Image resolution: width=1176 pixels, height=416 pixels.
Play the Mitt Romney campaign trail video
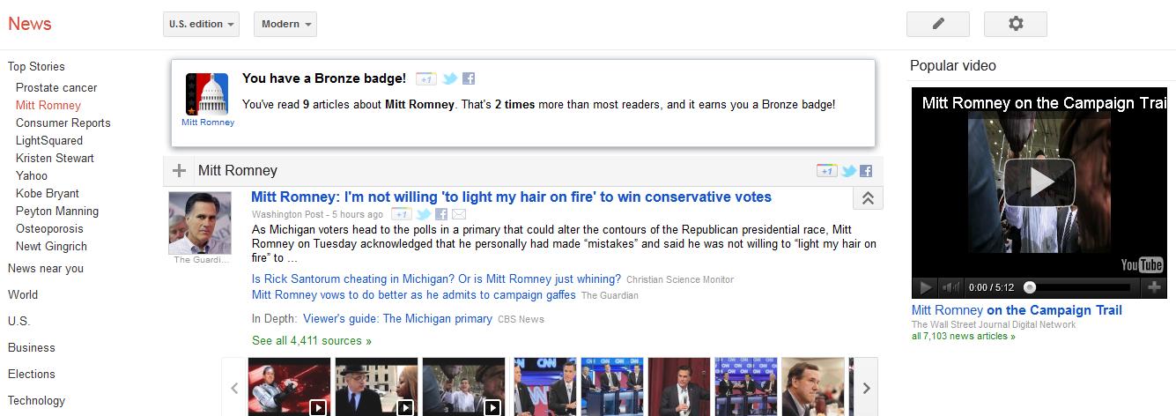tap(1041, 182)
